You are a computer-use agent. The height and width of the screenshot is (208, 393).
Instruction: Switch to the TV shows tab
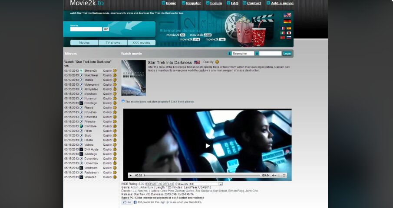point(113,43)
